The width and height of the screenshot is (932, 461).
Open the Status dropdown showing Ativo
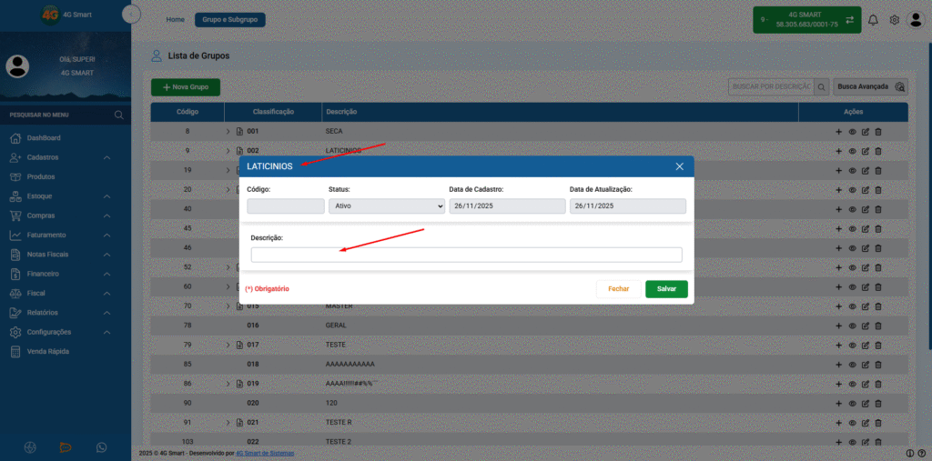click(386, 206)
